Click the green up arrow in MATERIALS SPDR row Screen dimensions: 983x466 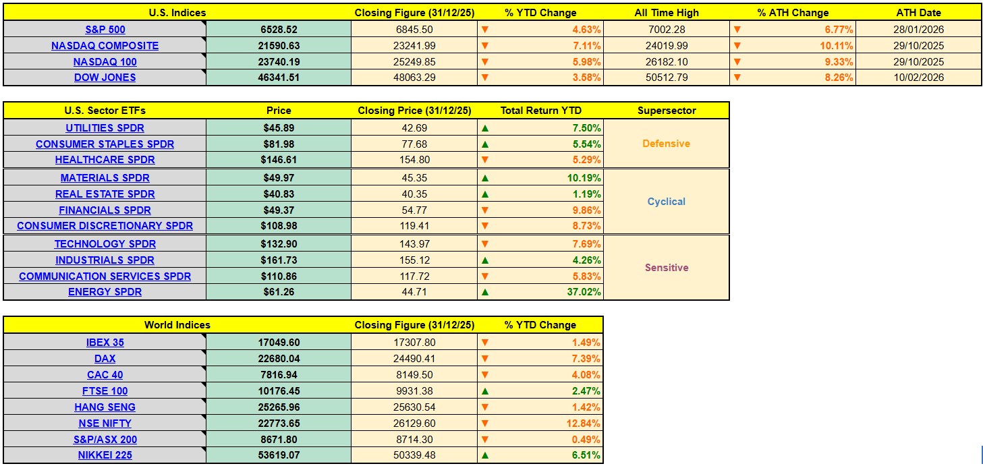pyautogui.click(x=484, y=178)
